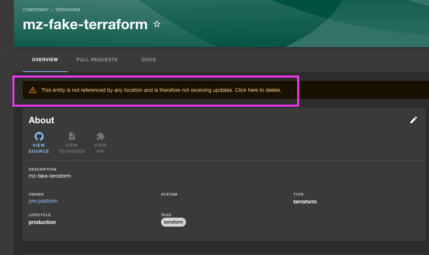This screenshot has height=255, width=429.
Task: Open the About edit pencil icon
Action: click(414, 120)
